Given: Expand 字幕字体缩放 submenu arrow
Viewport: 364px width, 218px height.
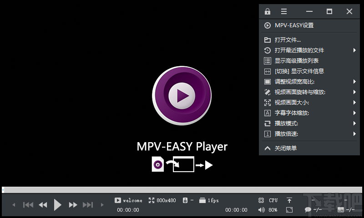Looking at the screenshot, I should pos(354,113).
